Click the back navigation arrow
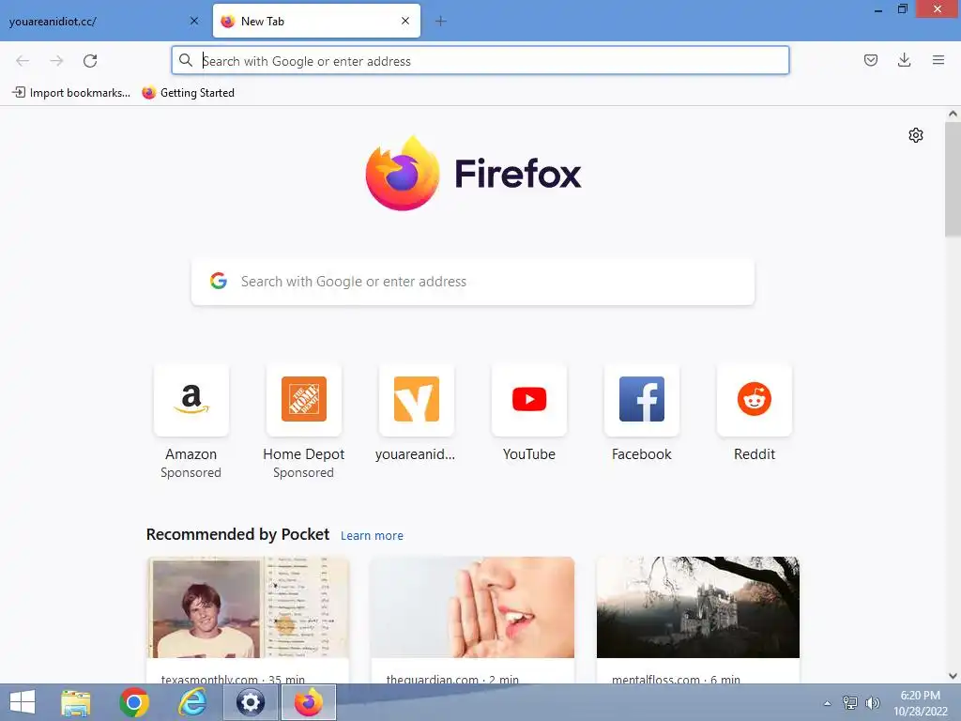The width and height of the screenshot is (961, 721). [x=23, y=61]
